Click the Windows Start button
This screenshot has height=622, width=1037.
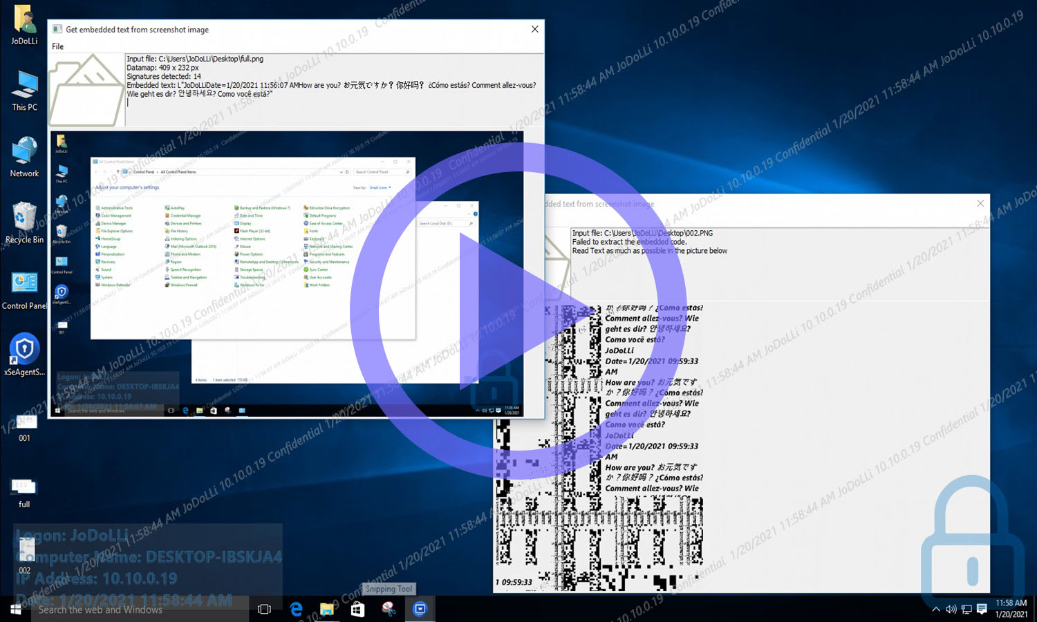pos(15,609)
